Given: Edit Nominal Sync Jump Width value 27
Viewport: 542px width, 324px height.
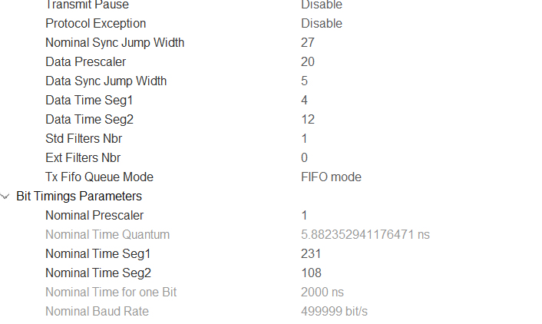Looking at the screenshot, I should point(308,43).
